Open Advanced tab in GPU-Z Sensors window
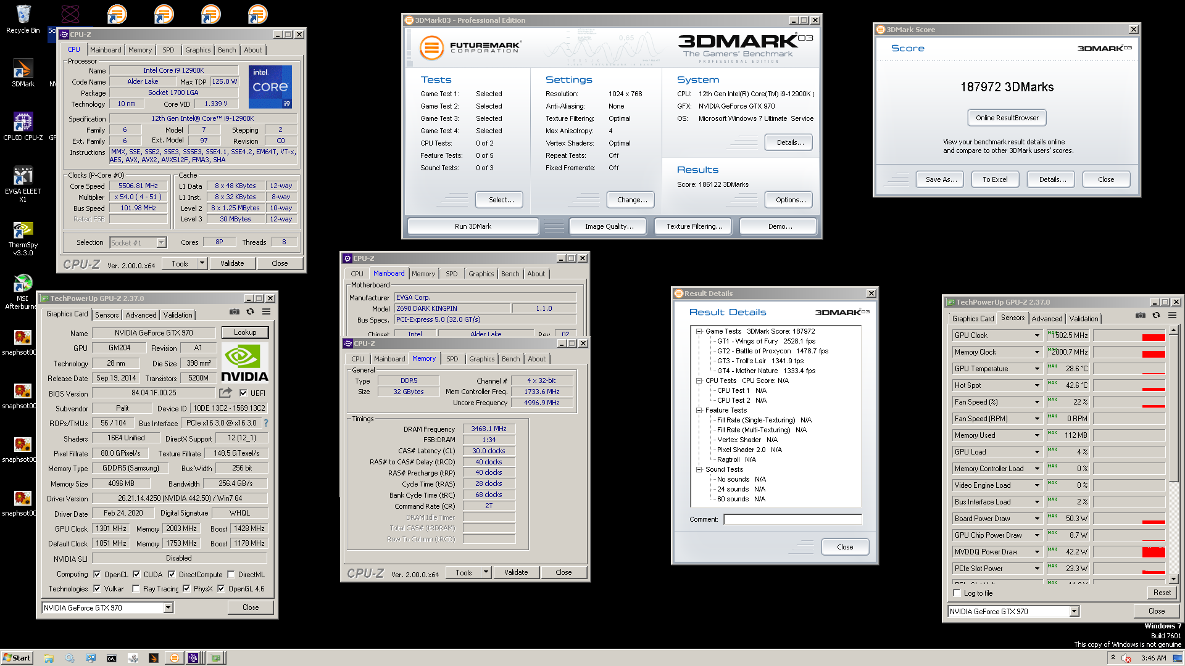The image size is (1185, 666). click(x=1047, y=319)
